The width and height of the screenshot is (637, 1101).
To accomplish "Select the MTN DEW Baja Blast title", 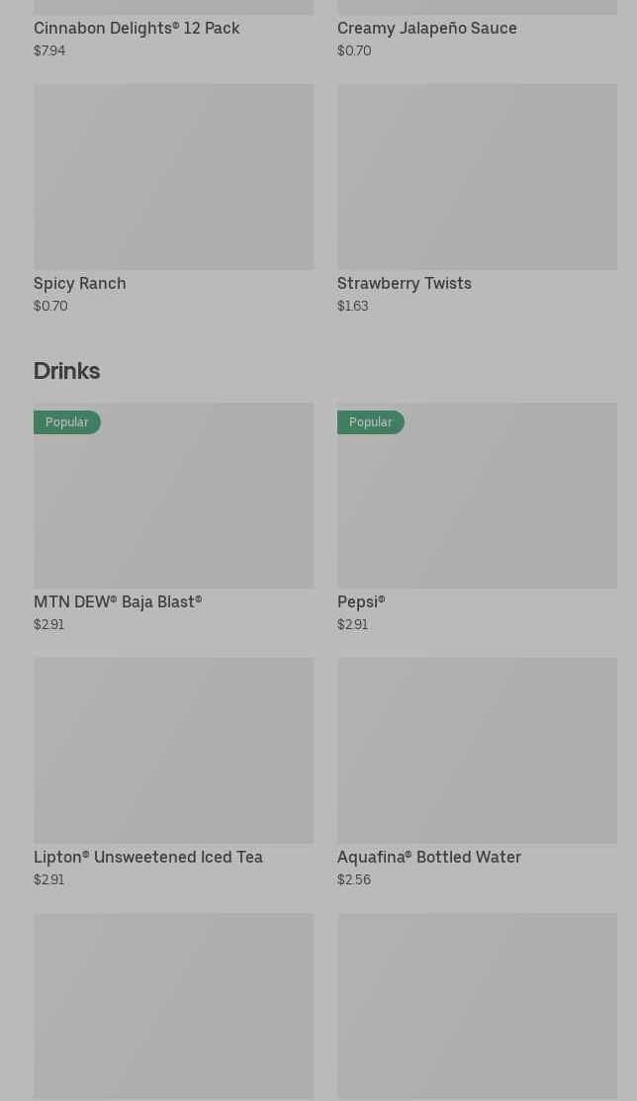I will tap(118, 601).
